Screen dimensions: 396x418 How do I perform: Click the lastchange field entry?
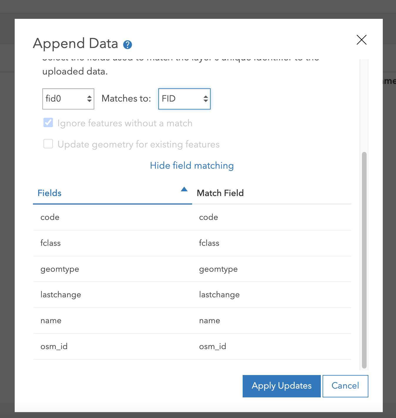[61, 295]
